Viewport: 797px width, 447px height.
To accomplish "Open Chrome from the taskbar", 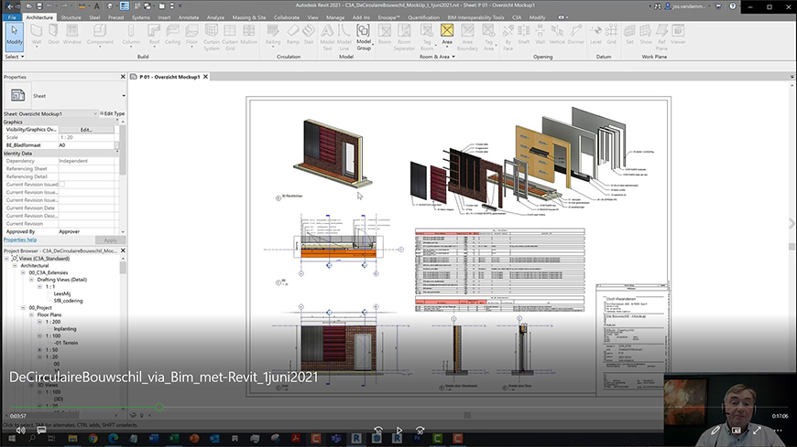I will tap(93, 439).
